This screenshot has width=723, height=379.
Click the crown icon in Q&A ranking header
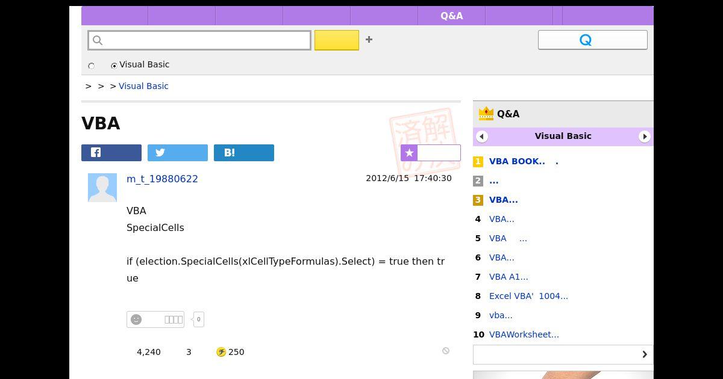coord(486,113)
